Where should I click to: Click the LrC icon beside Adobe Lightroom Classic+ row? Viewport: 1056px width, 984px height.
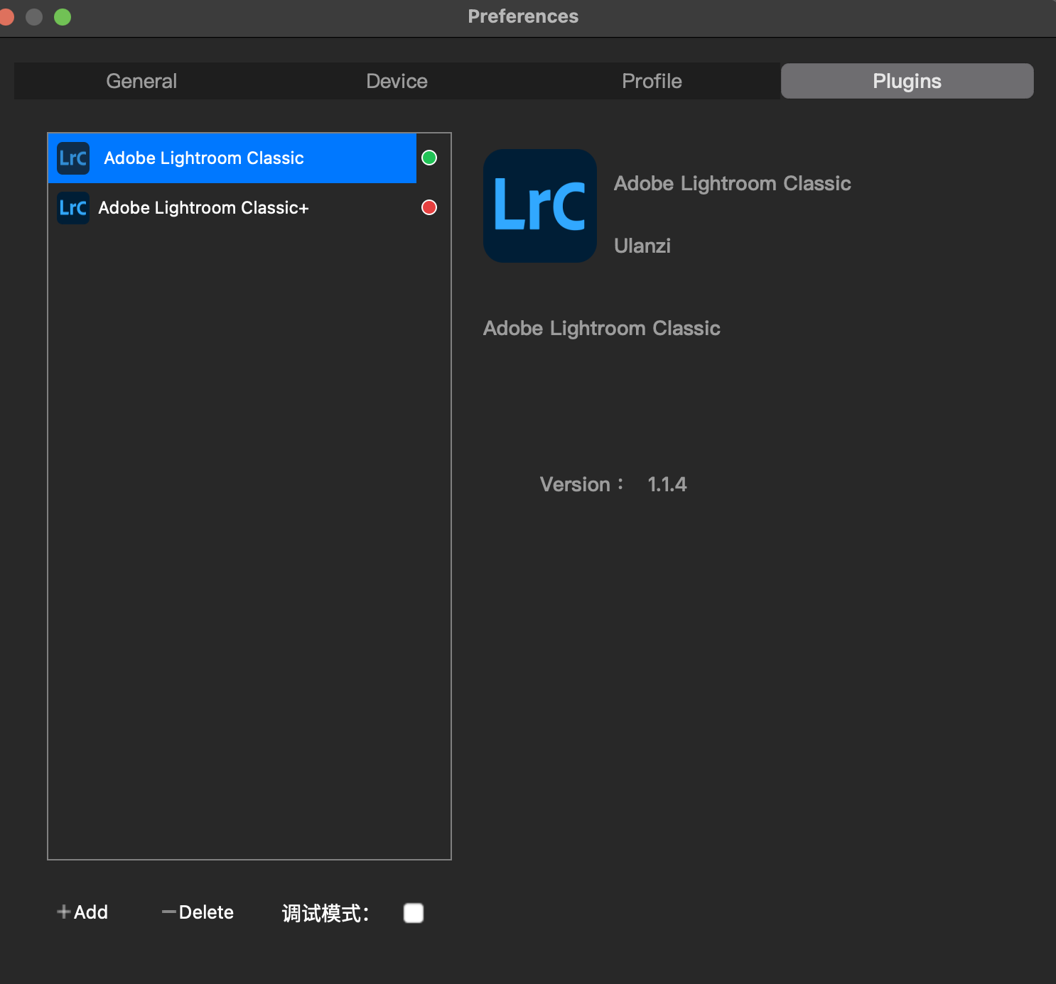[x=73, y=208]
